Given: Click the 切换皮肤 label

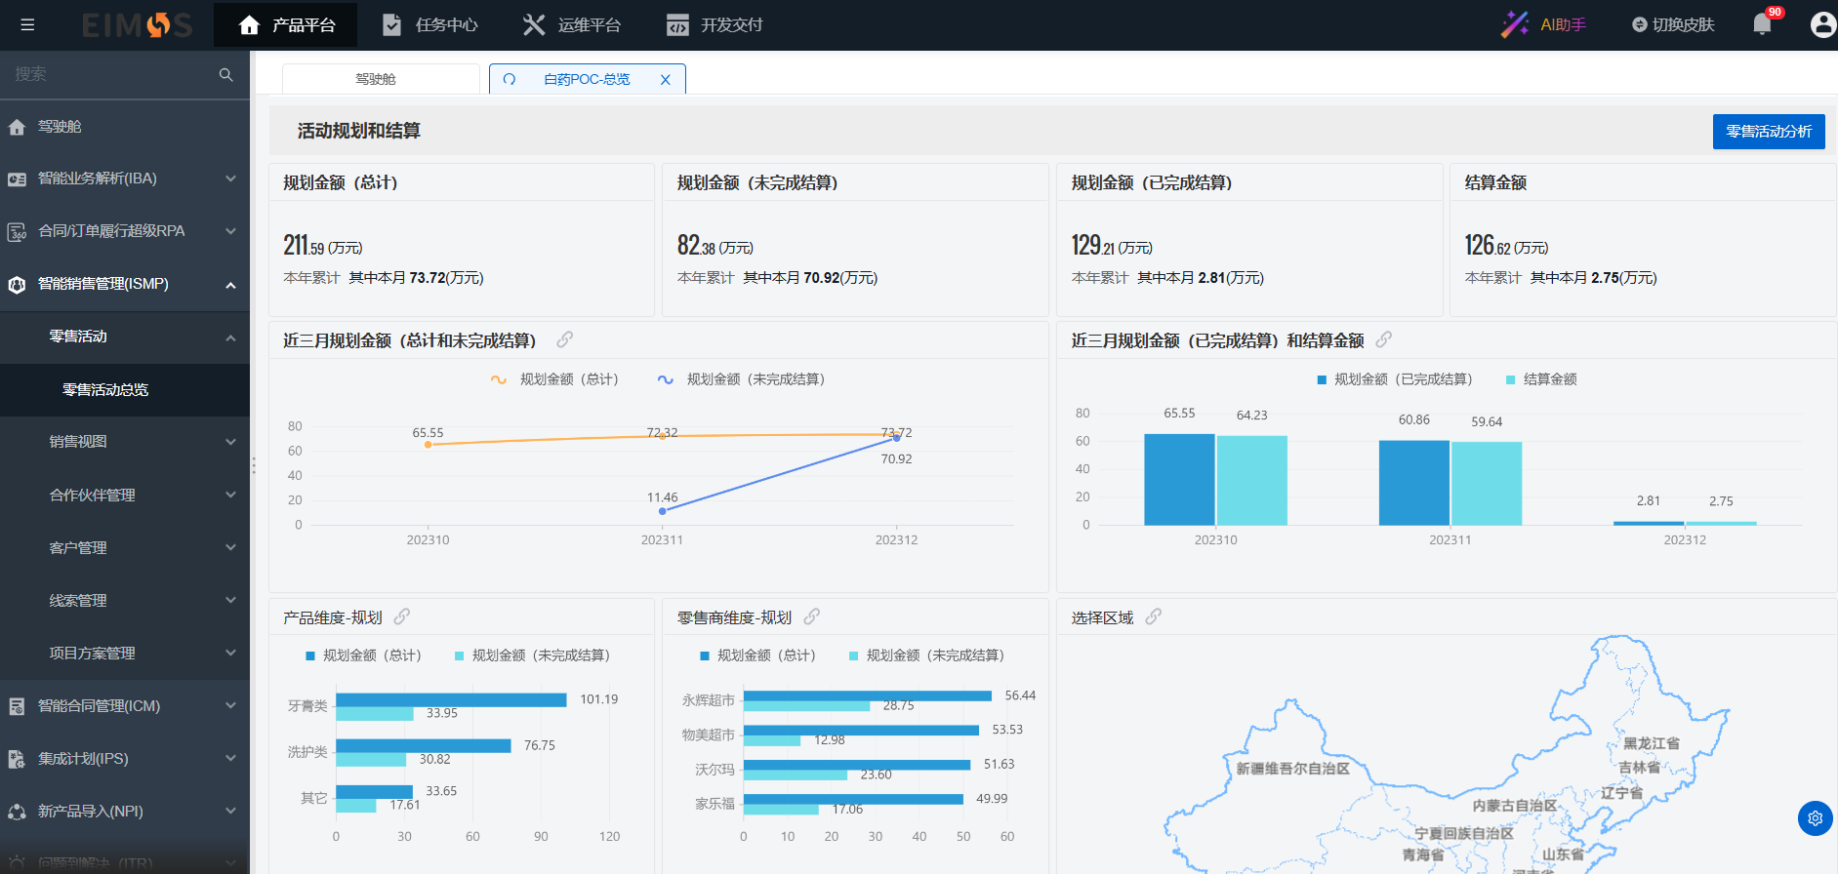Looking at the screenshot, I should (1683, 24).
